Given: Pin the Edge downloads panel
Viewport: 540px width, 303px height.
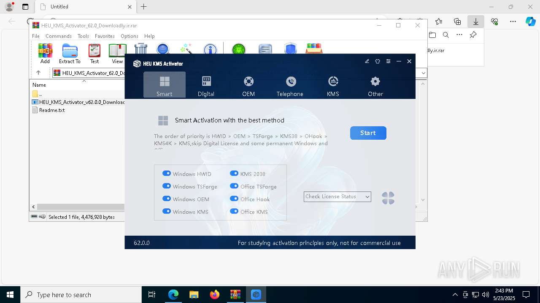Looking at the screenshot, I should [x=473, y=35].
